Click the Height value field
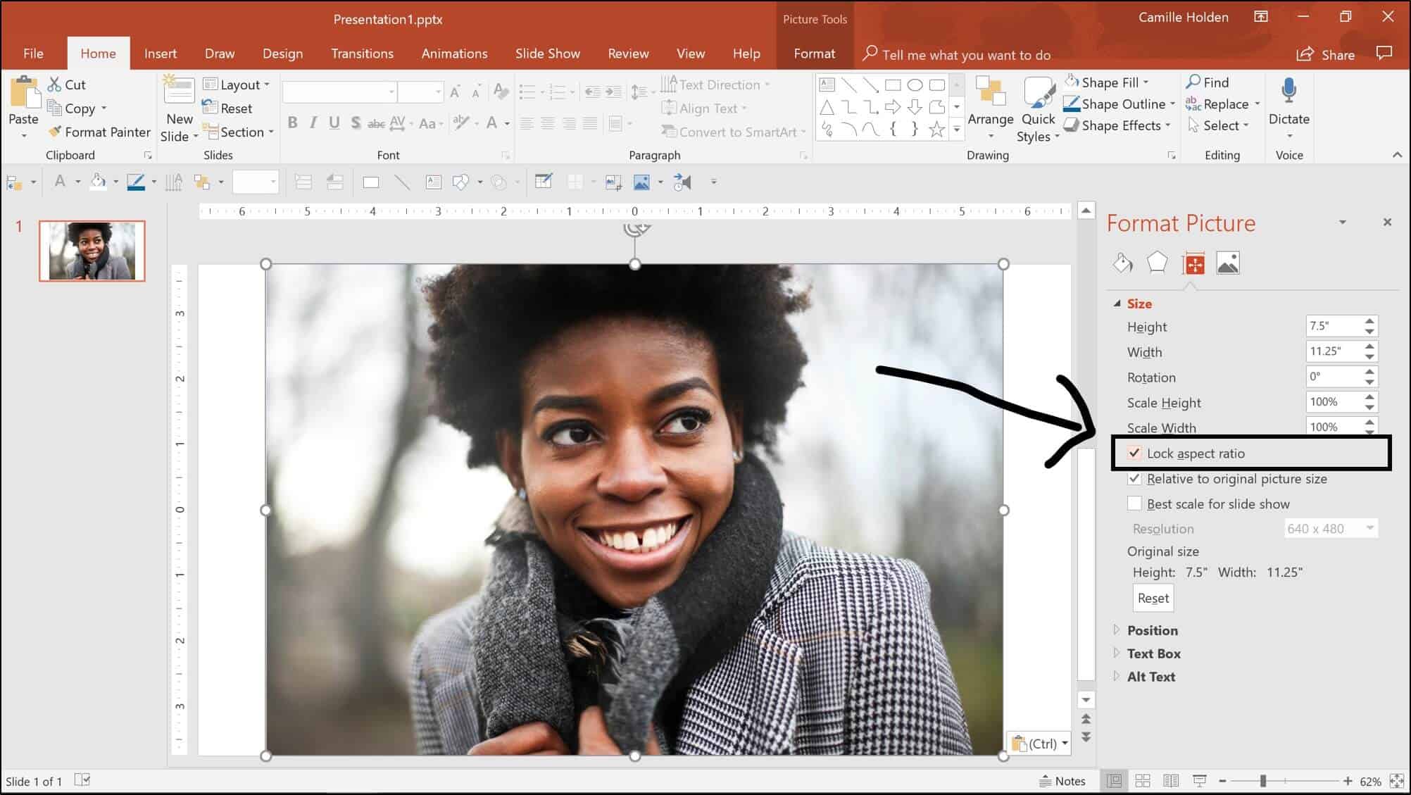 1334,326
